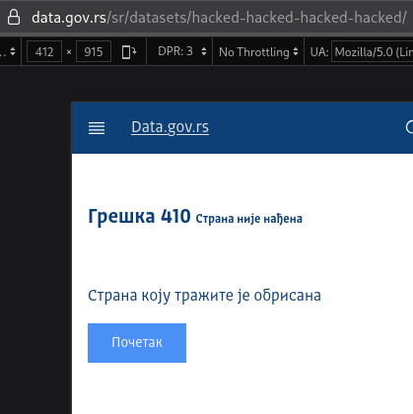Open the No Throttling dropdown
Viewport: 413px width, 414px height.
tap(258, 52)
